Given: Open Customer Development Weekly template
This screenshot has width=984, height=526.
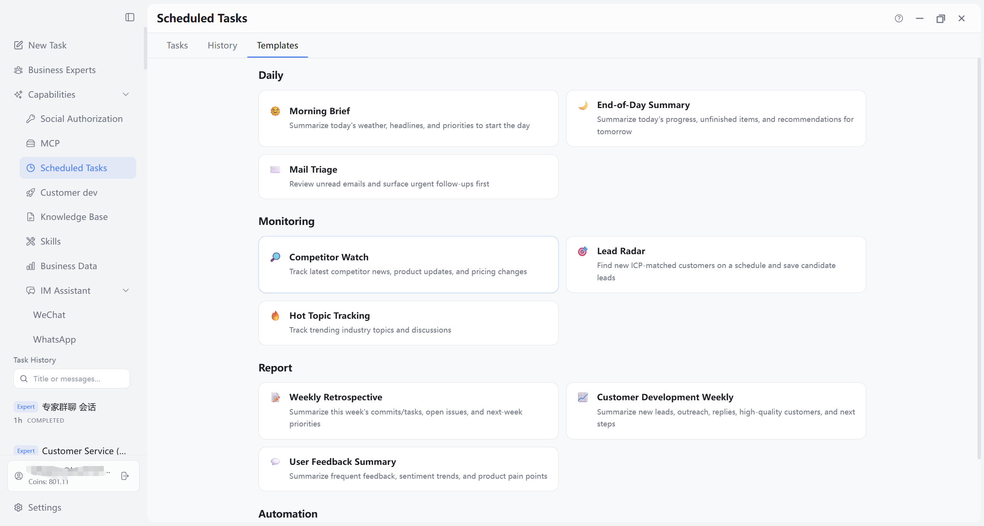Looking at the screenshot, I should click(716, 411).
